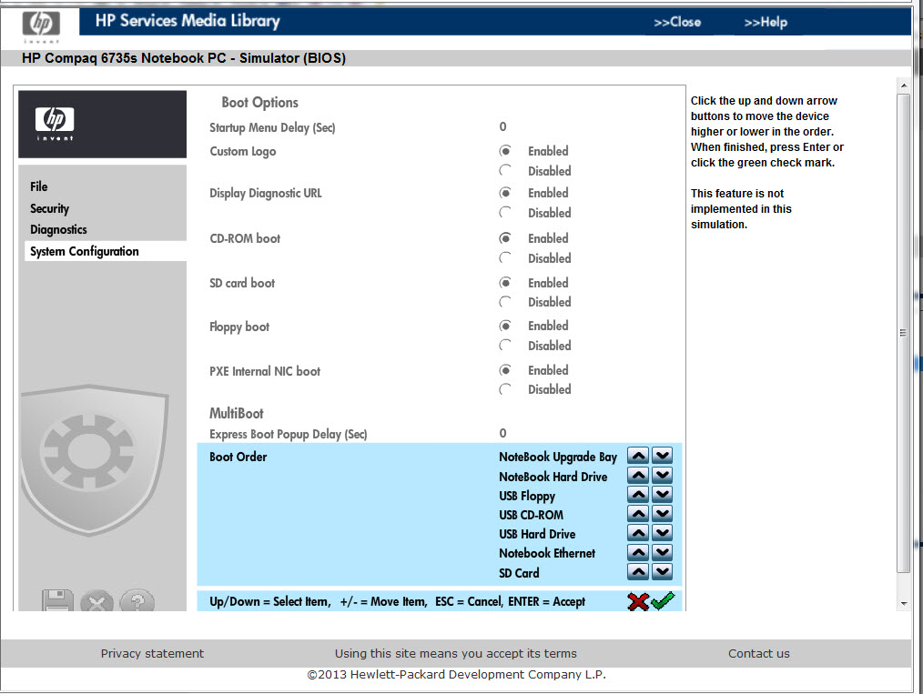Viewport: 923px width, 694px height.
Task: Click the Startup Menu Delay value 0
Action: coord(502,127)
